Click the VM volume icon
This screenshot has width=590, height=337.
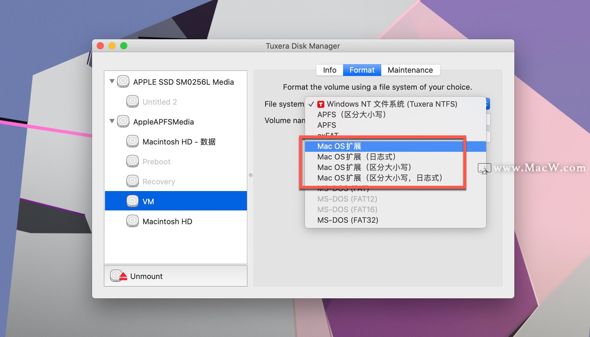(x=132, y=201)
